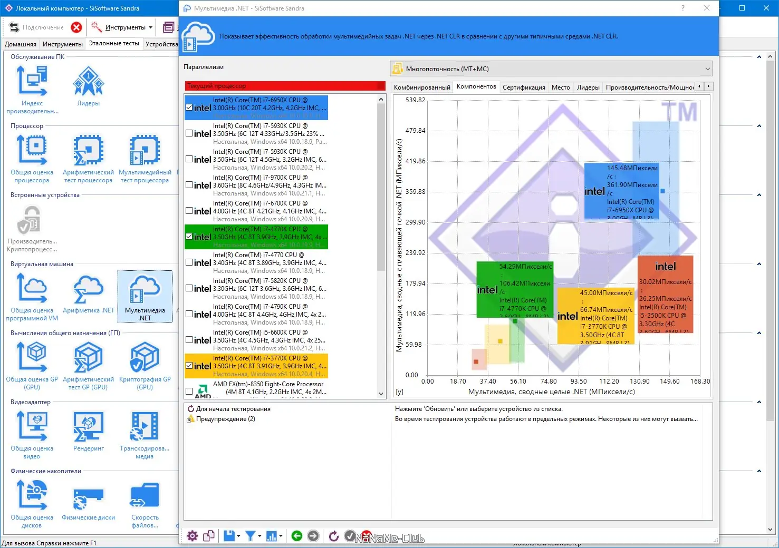Open Арифметика .NET benchmark
The height and width of the screenshot is (548, 779).
click(x=89, y=293)
